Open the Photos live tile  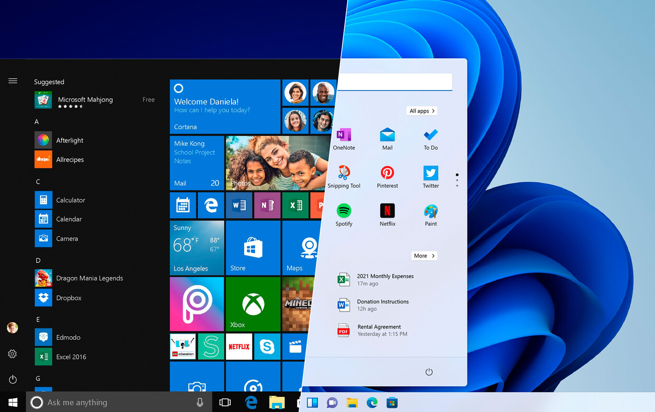point(278,163)
